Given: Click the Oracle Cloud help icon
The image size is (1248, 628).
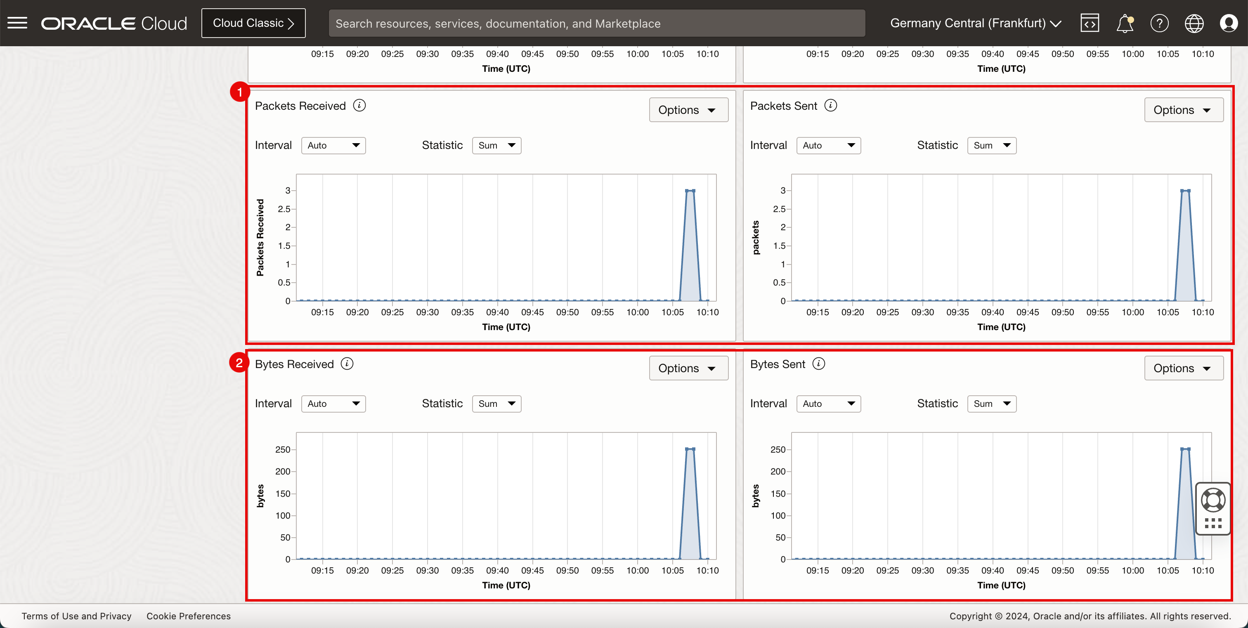Looking at the screenshot, I should tap(1158, 23).
